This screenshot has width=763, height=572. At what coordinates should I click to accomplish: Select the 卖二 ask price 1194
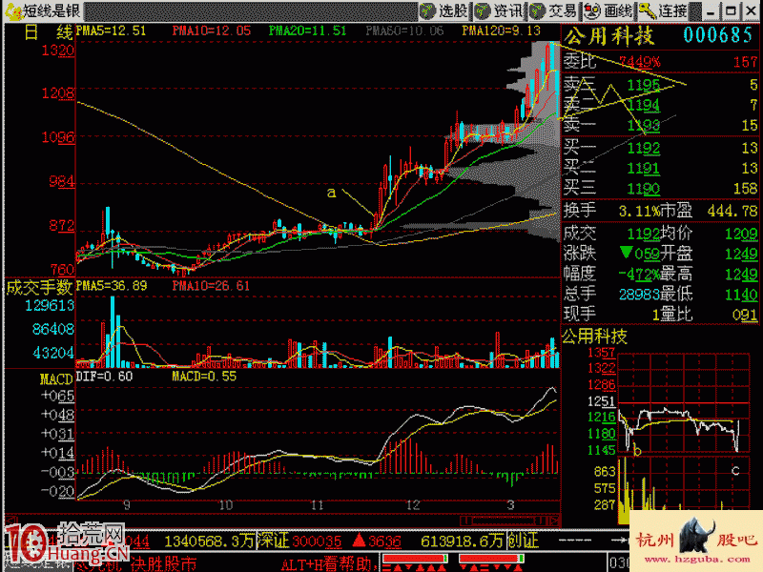(x=643, y=105)
